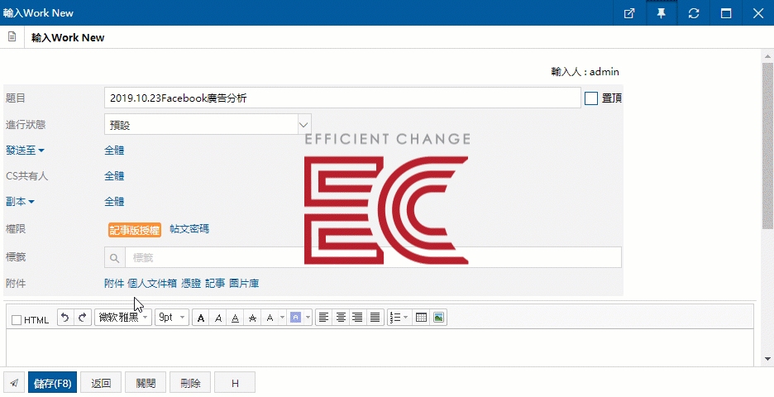Pin the window with the pushpin icon
This screenshot has width=774, height=397.
click(661, 13)
